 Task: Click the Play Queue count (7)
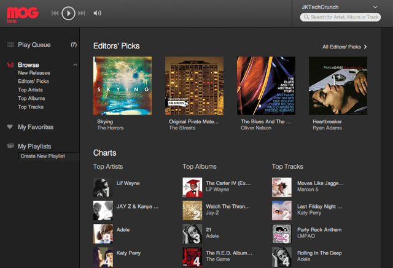74,45
